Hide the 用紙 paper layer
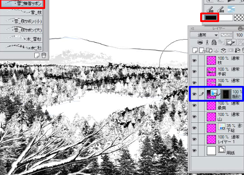 point(194,151)
